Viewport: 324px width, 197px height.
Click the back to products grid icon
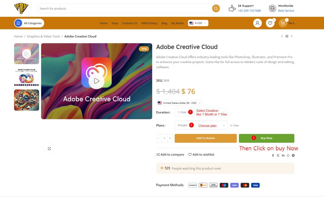287,36
